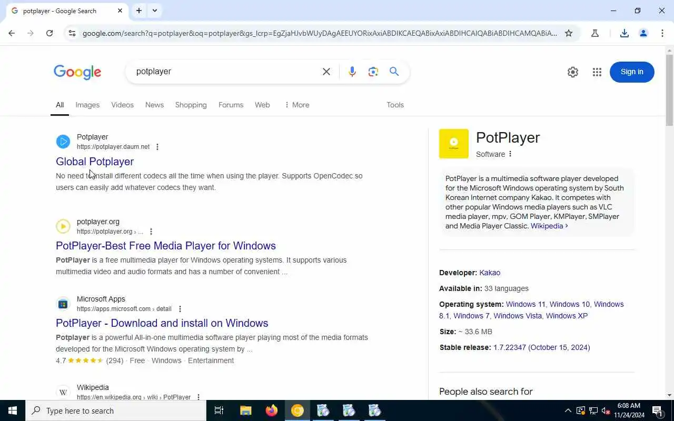Click the Windows XP link
The height and width of the screenshot is (421, 674).
(x=567, y=316)
